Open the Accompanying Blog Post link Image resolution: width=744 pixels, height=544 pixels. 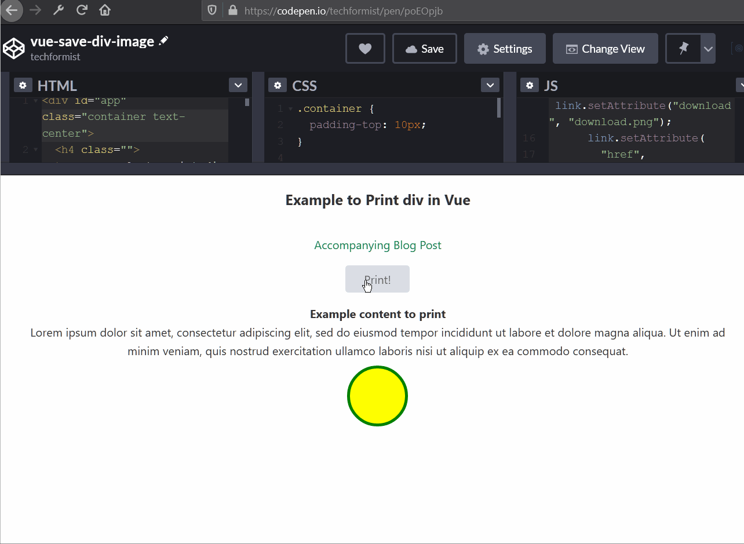pyautogui.click(x=377, y=245)
